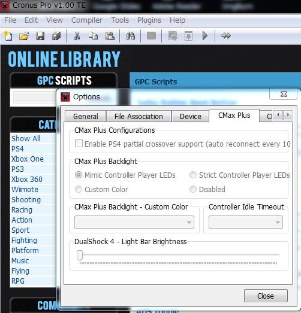
Task: Save the script with the floppy icon
Action: (40, 36)
